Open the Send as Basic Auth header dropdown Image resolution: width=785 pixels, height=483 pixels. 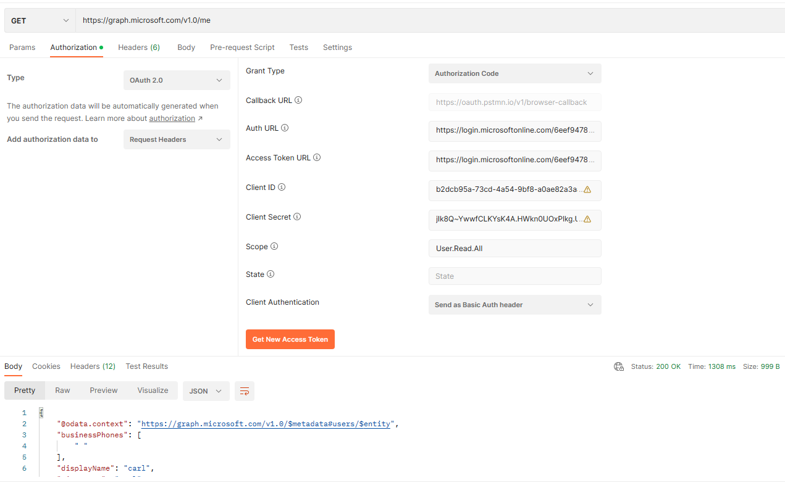point(514,305)
